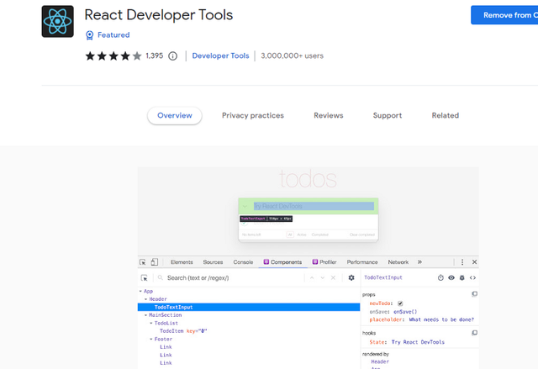Click the inspect element cursor icon in DevTools
The image size is (538, 369).
(x=143, y=262)
